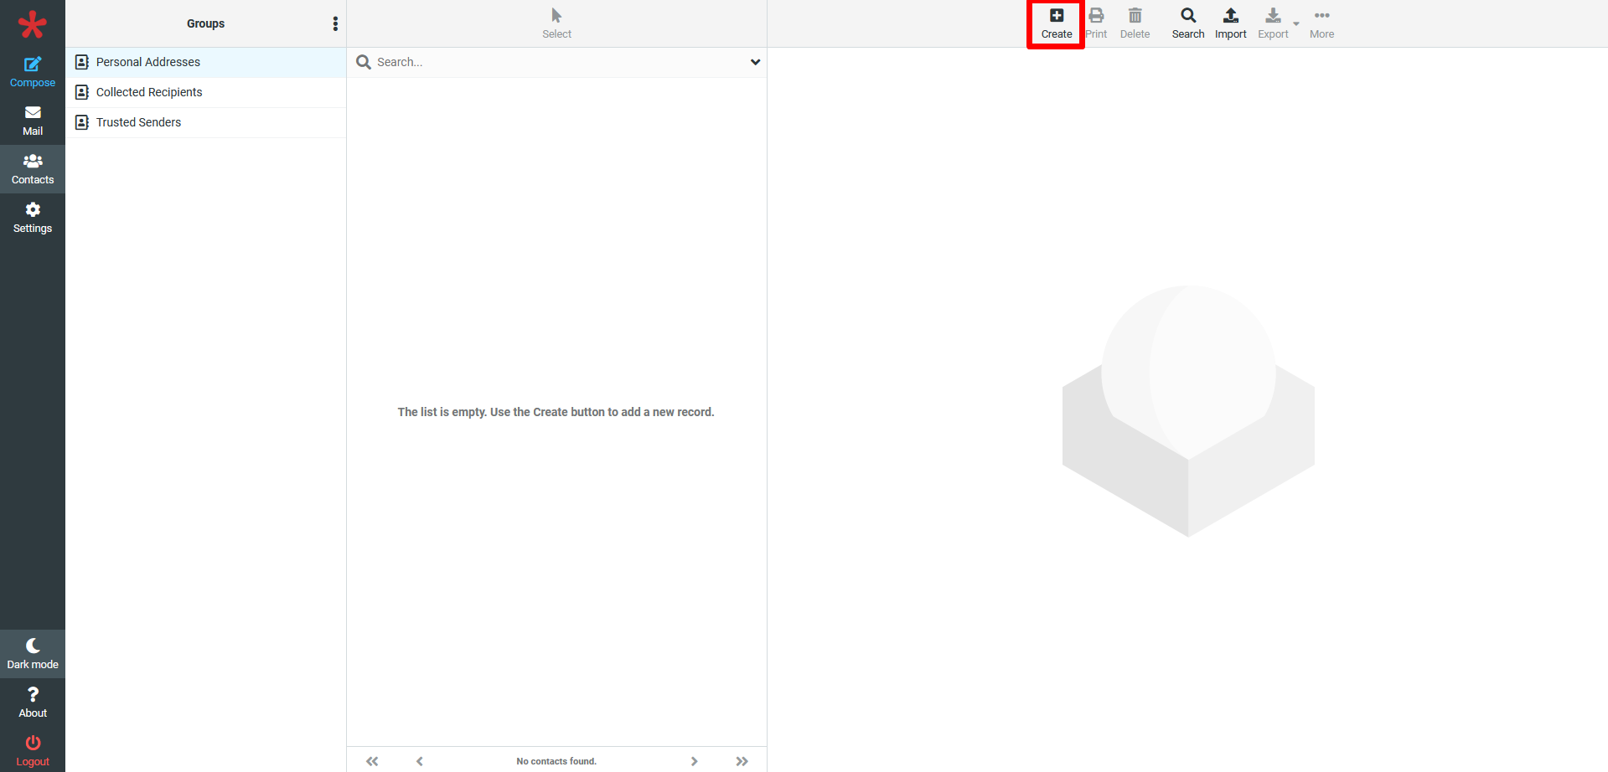Open the Settings gear in sidebar
The width and height of the screenshot is (1608, 772).
pos(33,218)
